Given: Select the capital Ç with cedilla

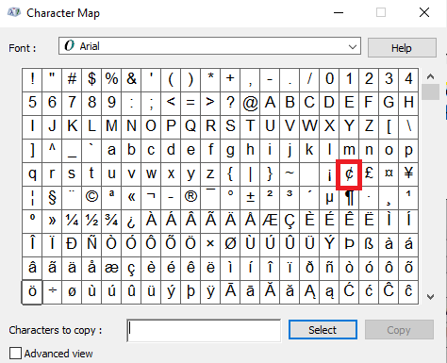Looking at the screenshot, I should (290, 222).
